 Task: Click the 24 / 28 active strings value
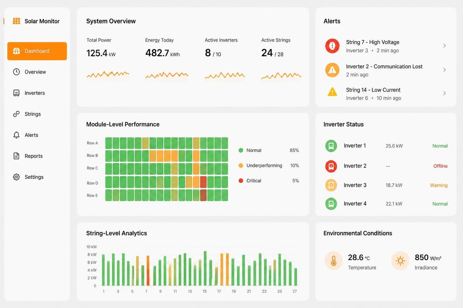click(x=272, y=53)
